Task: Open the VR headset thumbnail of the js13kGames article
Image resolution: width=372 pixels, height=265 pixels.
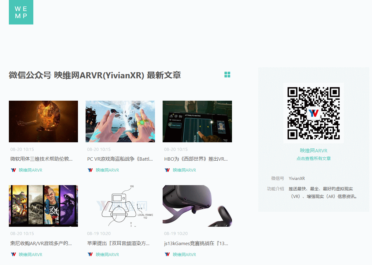Action: 197,206
